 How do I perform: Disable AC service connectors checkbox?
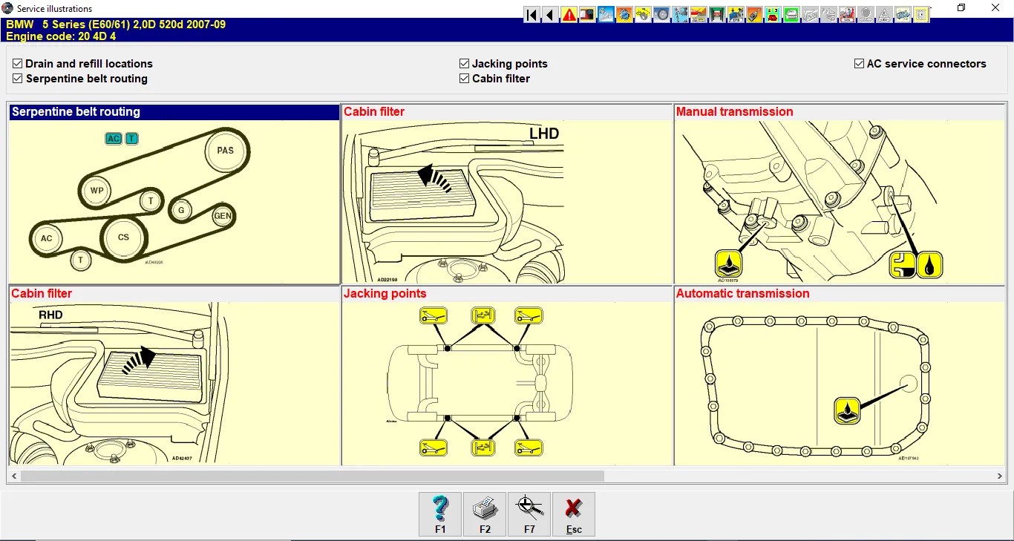860,64
